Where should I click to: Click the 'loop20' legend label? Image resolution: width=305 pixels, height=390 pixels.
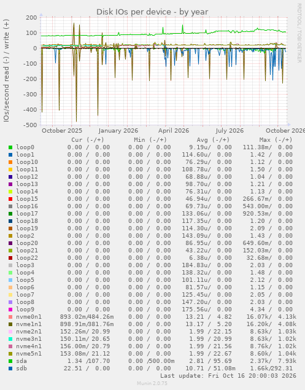[27, 243]
